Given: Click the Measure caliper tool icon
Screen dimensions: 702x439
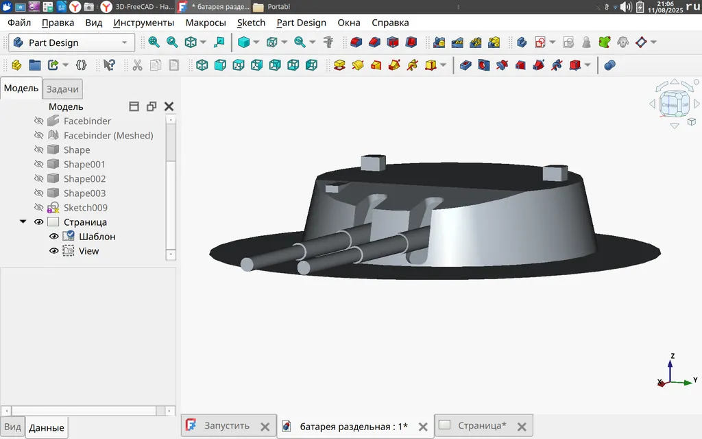Looking at the screenshot, I should pyautogui.click(x=328, y=43).
